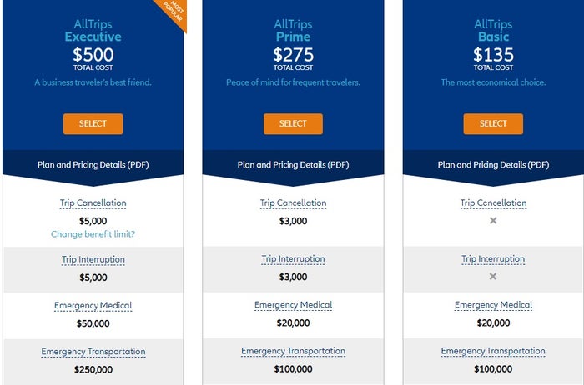Open Basic Plan and Pricing Details PDF
Viewport: 584px width, 385px height.
click(493, 165)
